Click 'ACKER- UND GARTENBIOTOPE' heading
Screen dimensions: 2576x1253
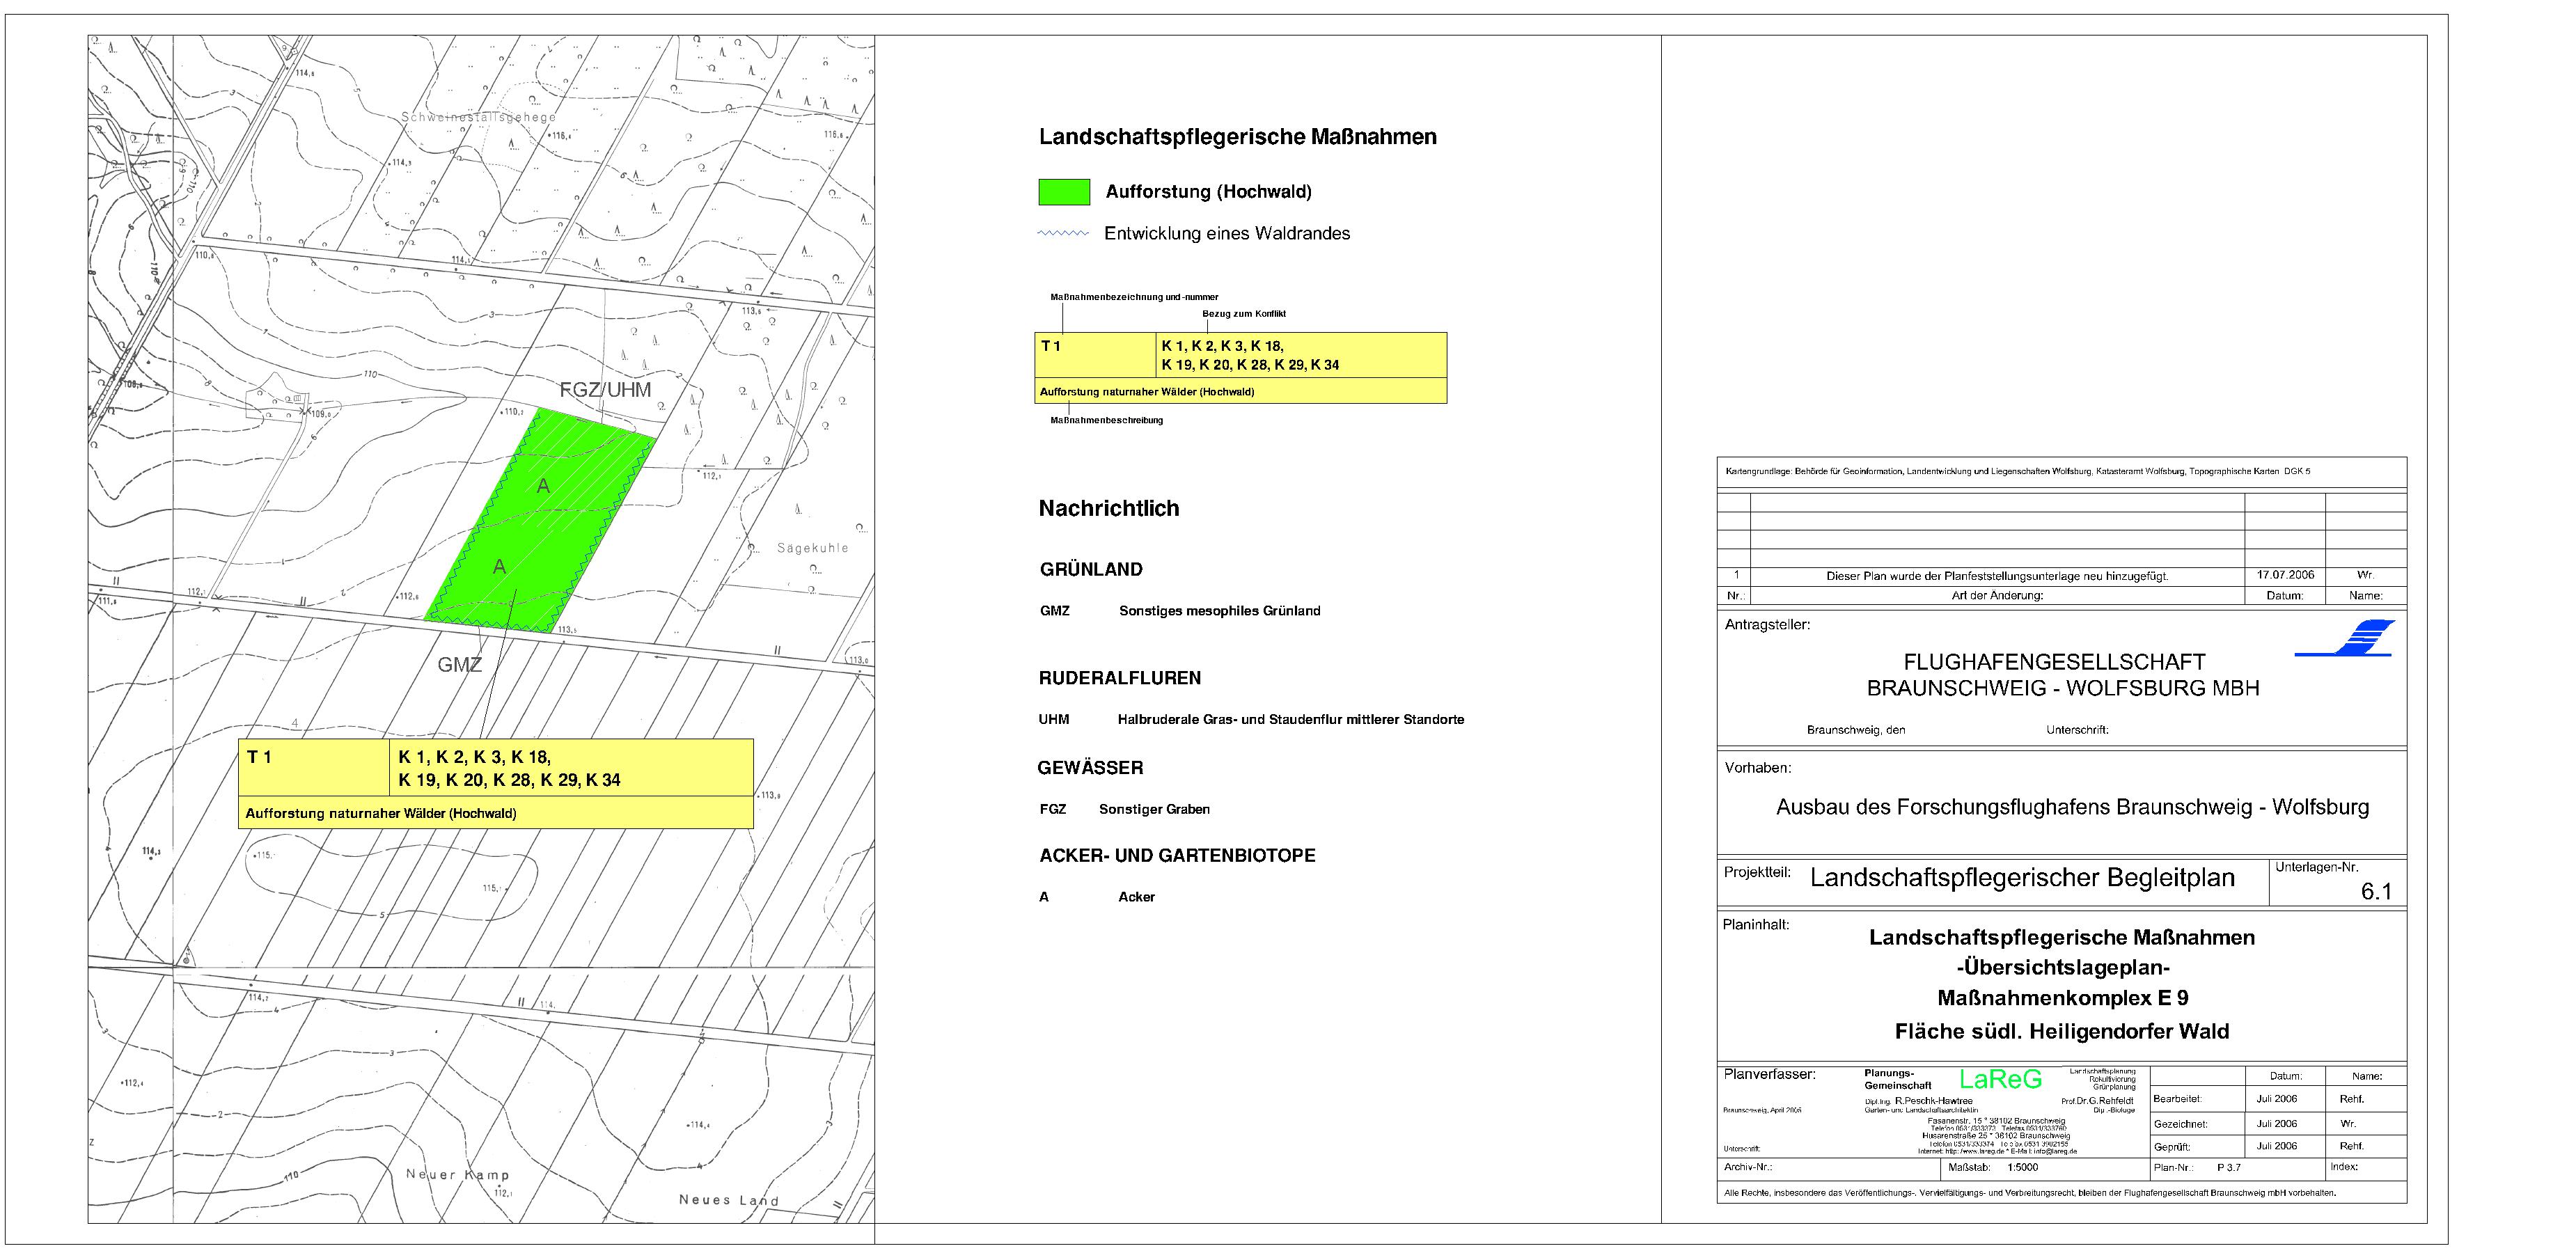click(1177, 855)
